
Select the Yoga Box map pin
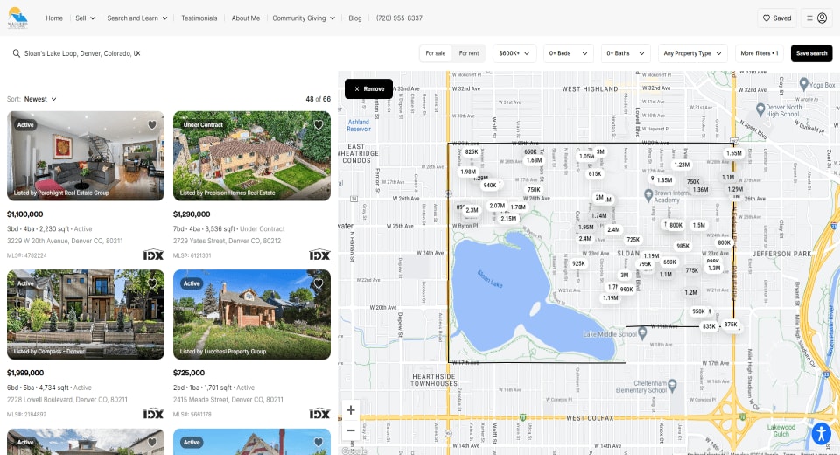[x=803, y=84]
